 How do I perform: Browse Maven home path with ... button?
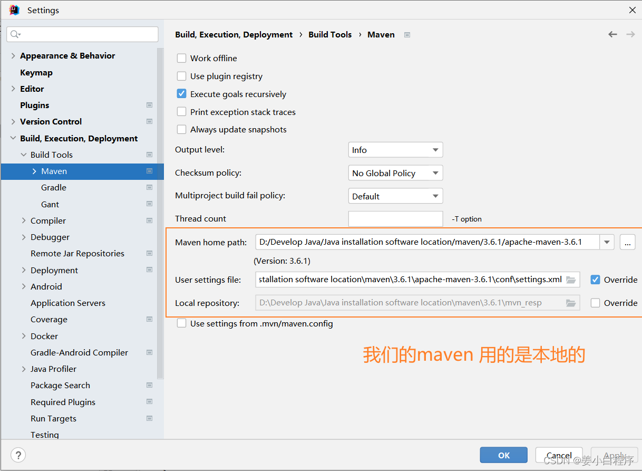click(627, 242)
